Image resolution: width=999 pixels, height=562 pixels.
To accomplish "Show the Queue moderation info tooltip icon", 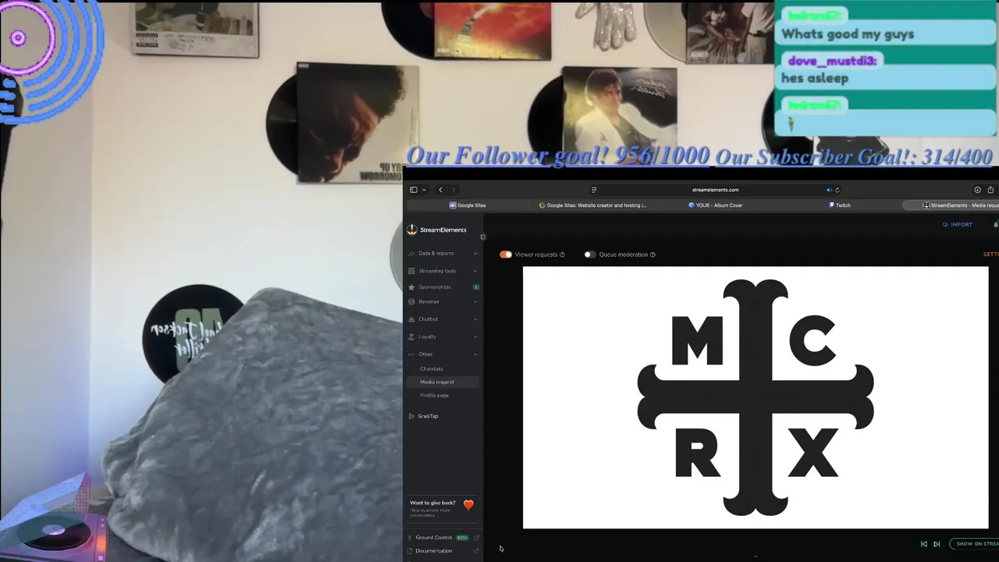I will tap(652, 254).
